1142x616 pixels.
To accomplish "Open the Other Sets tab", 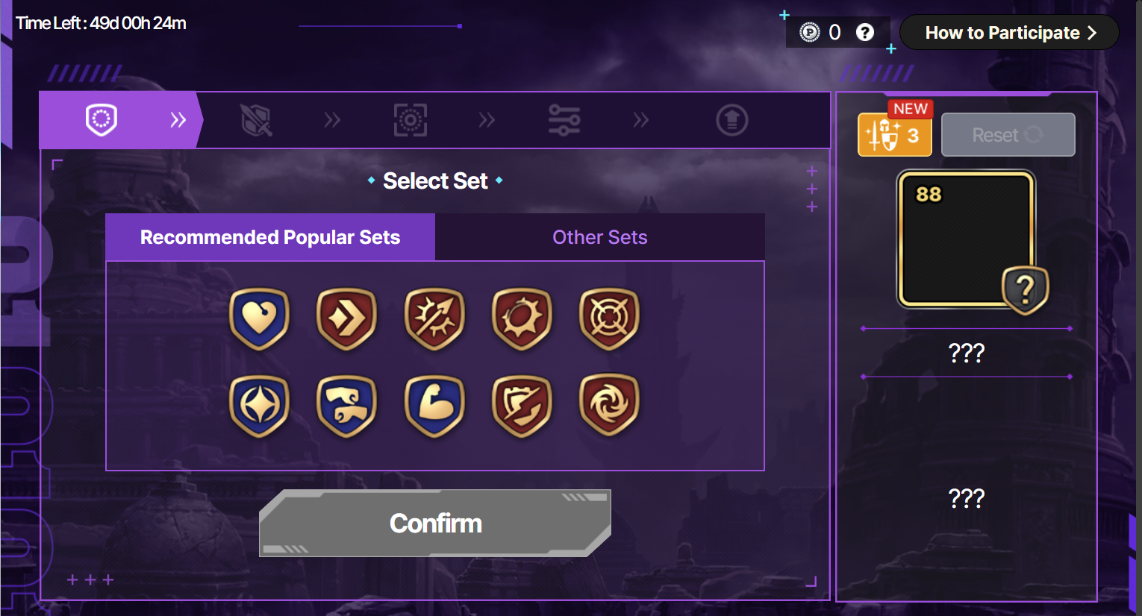I will pyautogui.click(x=599, y=237).
